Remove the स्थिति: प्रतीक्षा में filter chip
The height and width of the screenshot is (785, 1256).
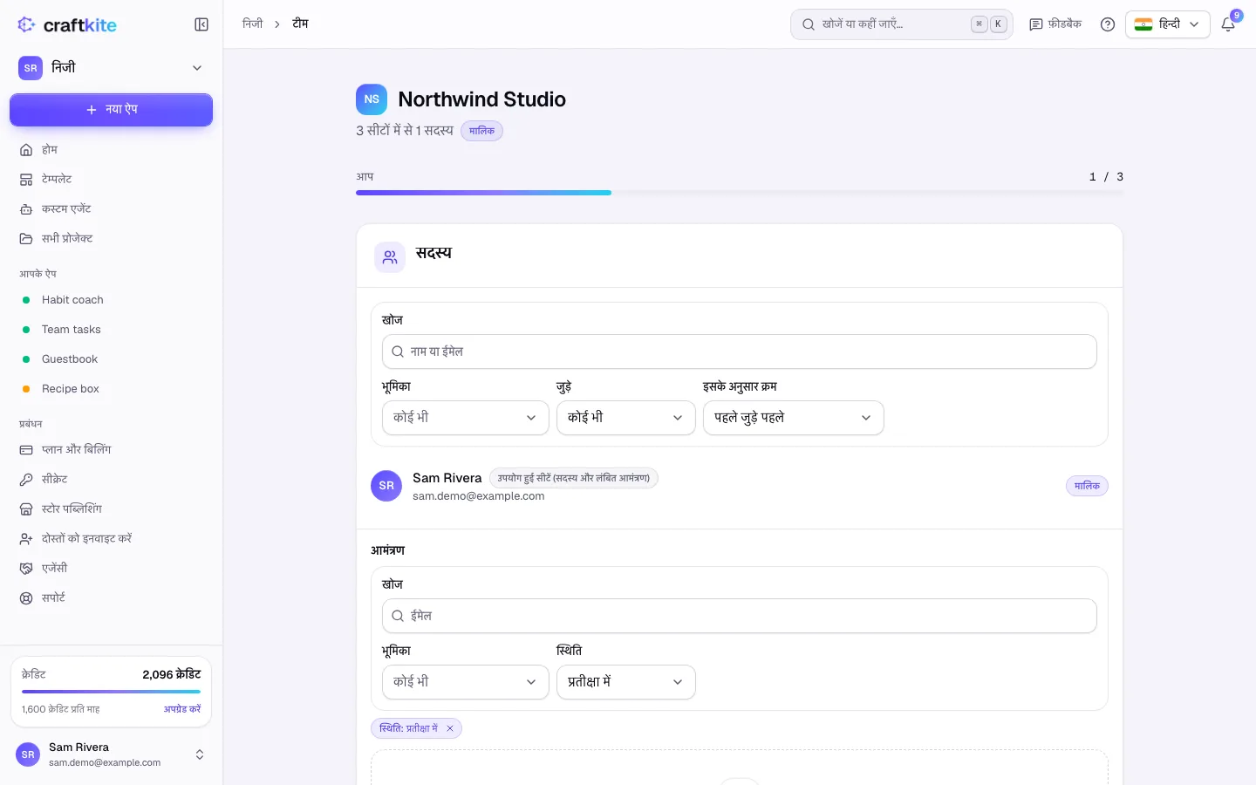tap(450, 728)
